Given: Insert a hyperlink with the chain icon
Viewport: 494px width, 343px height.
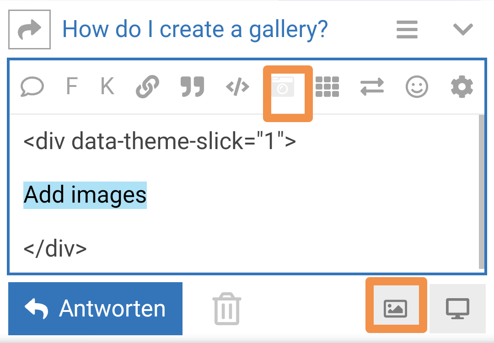Looking at the screenshot, I should coord(147,86).
